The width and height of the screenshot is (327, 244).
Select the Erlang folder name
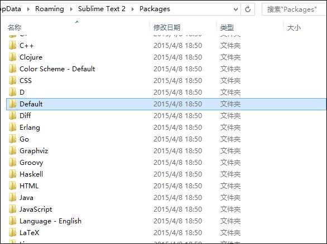(x=30, y=128)
